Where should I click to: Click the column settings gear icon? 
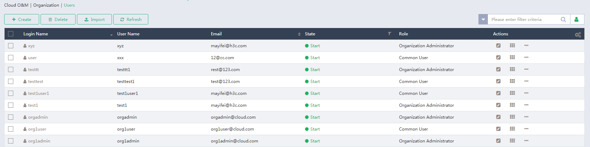[x=577, y=34]
